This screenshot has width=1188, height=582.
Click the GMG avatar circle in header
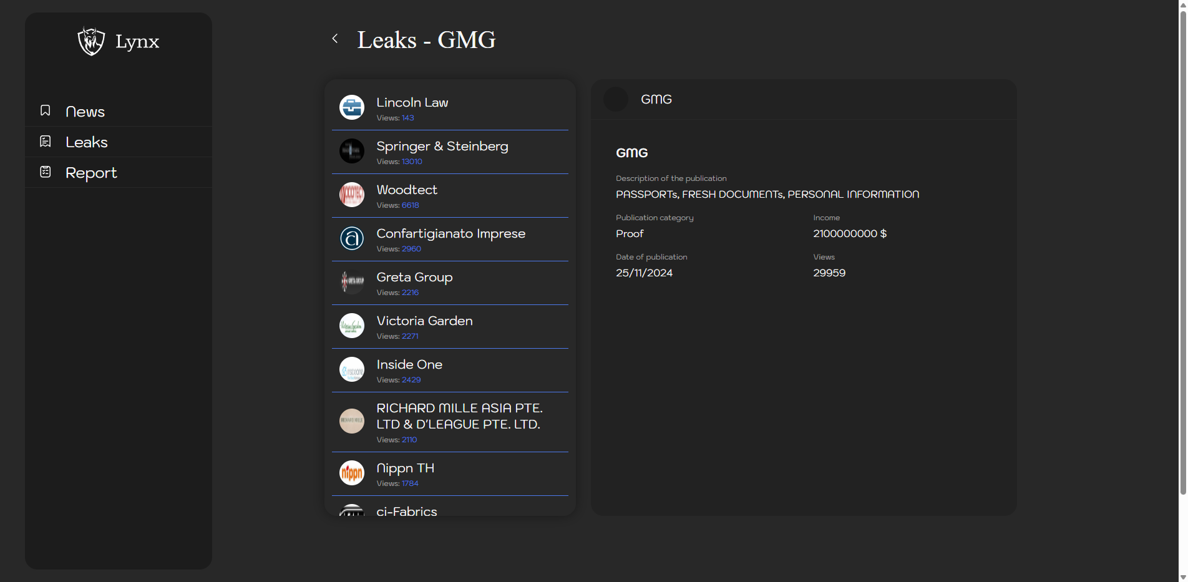pos(616,99)
